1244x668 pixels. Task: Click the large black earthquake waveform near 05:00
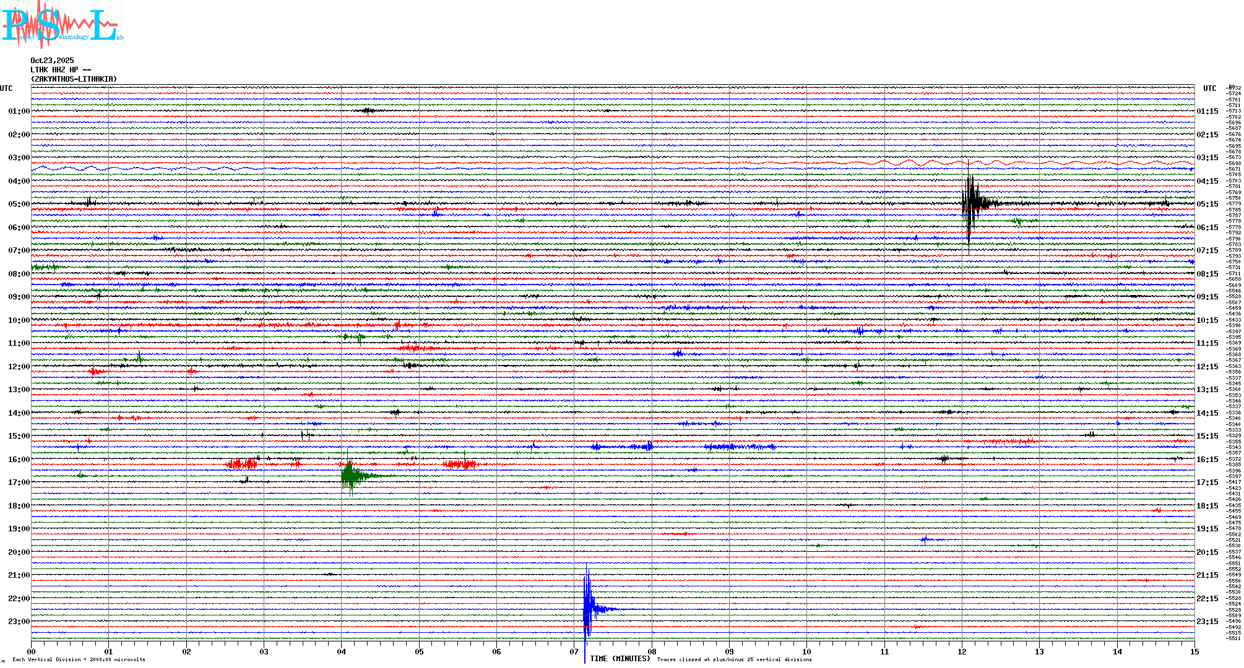[971, 203]
